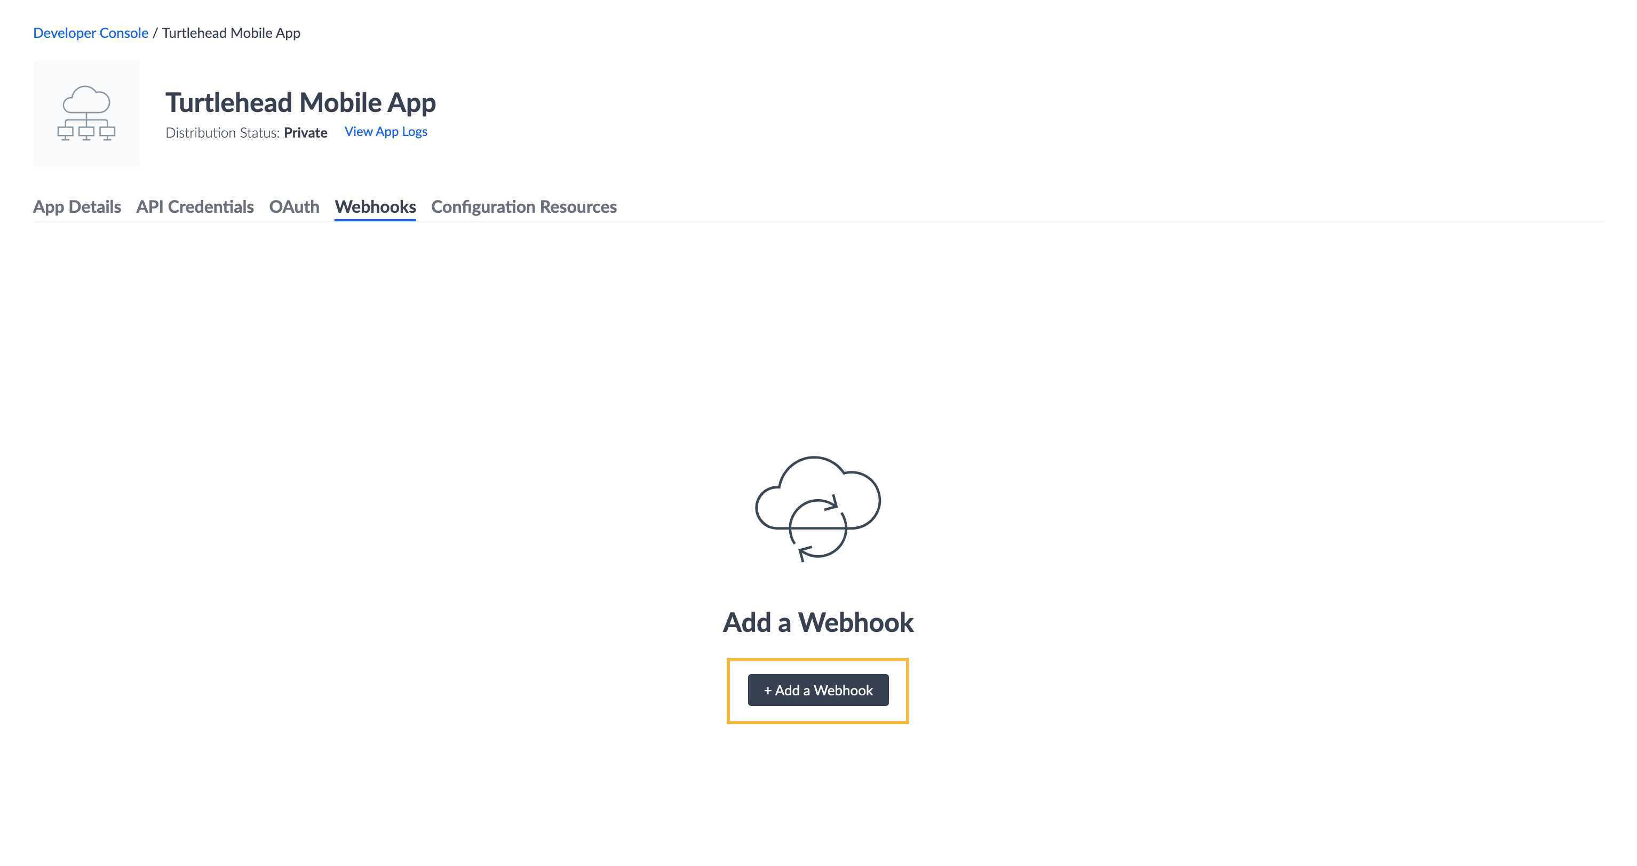Open View App Logs link

tap(386, 131)
